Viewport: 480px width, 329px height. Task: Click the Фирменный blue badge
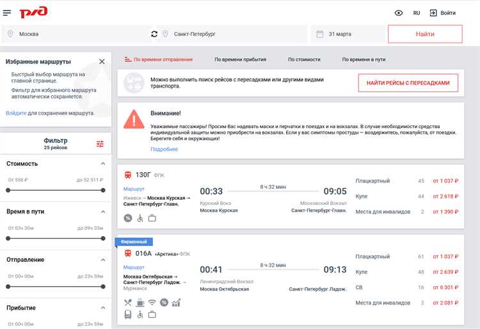(134, 242)
